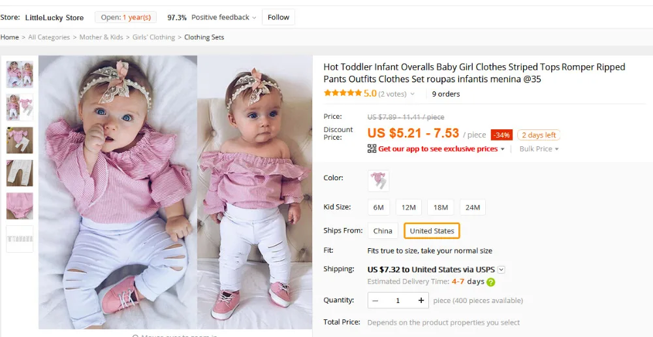Click the green delivery time help icon
653x337 pixels.
[491, 282]
